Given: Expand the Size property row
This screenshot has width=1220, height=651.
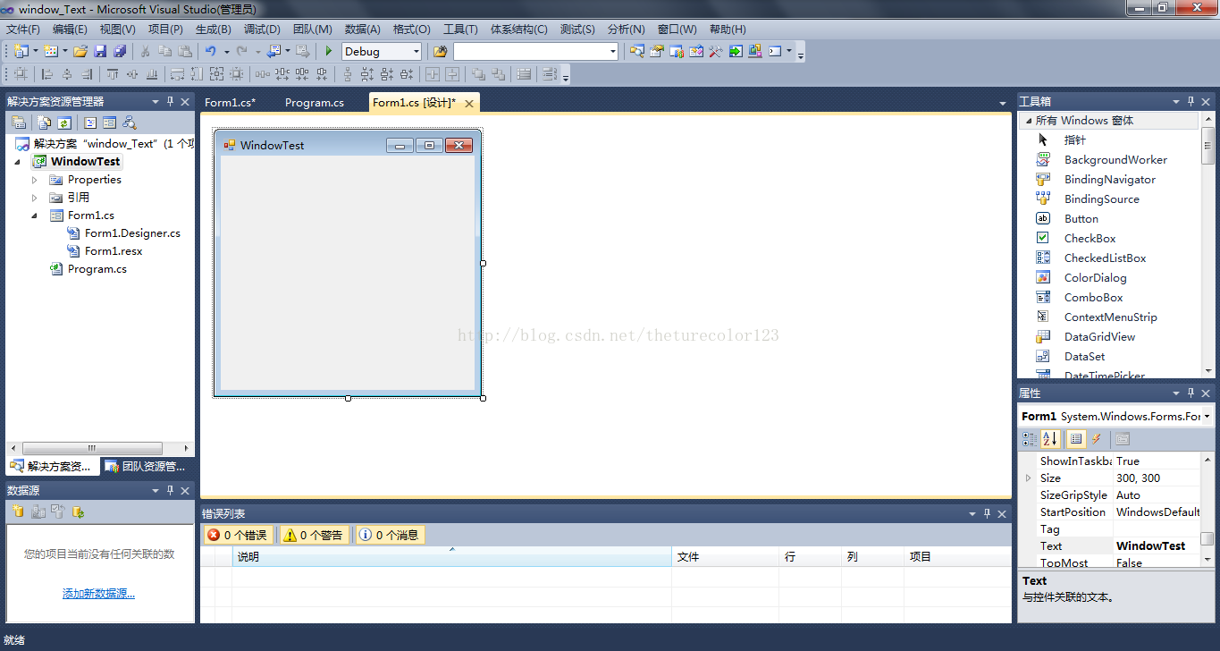Looking at the screenshot, I should click(1028, 478).
